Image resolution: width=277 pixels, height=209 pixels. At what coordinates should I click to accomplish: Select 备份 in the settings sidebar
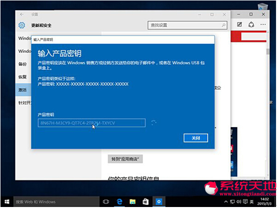click(x=22, y=64)
